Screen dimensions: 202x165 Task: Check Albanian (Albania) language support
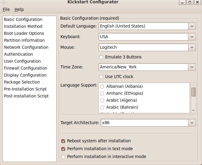click(x=102, y=87)
